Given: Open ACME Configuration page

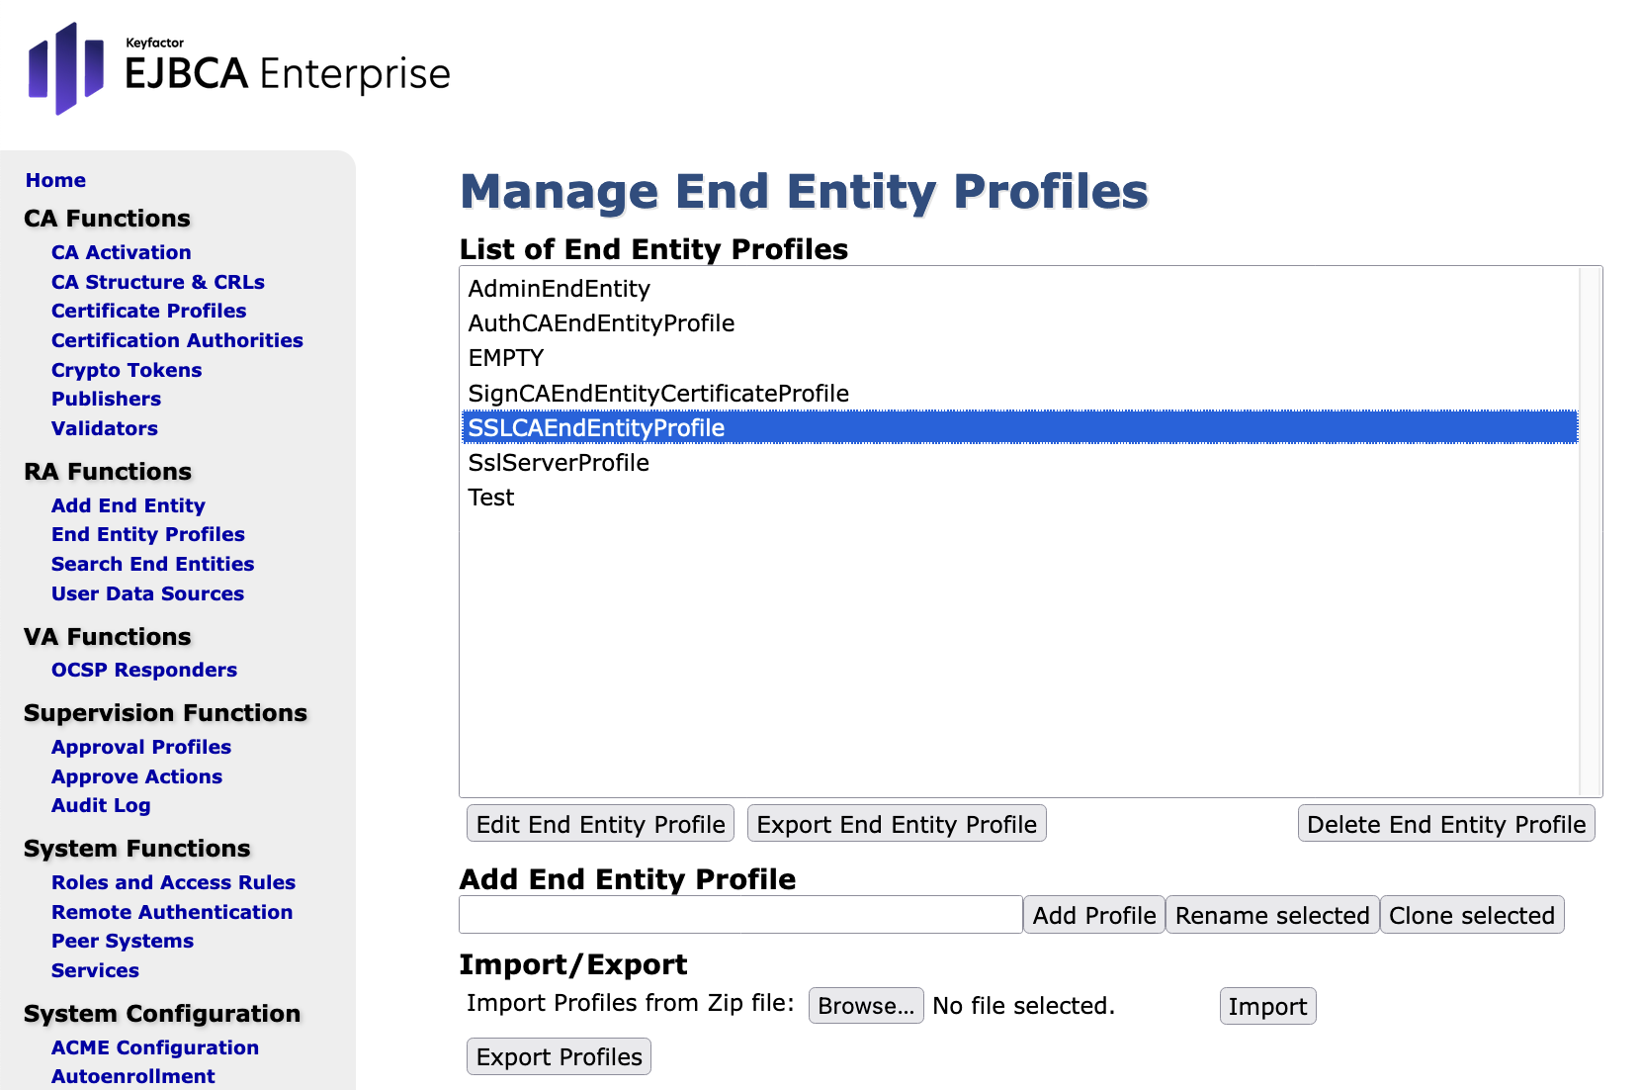Looking at the screenshot, I should tap(154, 1047).
